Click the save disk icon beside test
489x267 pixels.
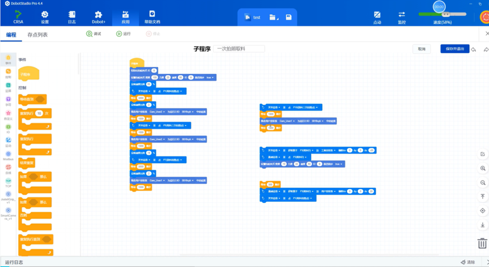click(x=289, y=18)
